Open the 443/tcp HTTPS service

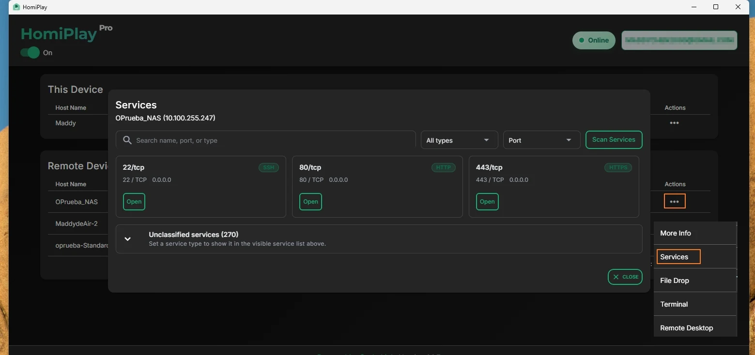pyautogui.click(x=487, y=202)
